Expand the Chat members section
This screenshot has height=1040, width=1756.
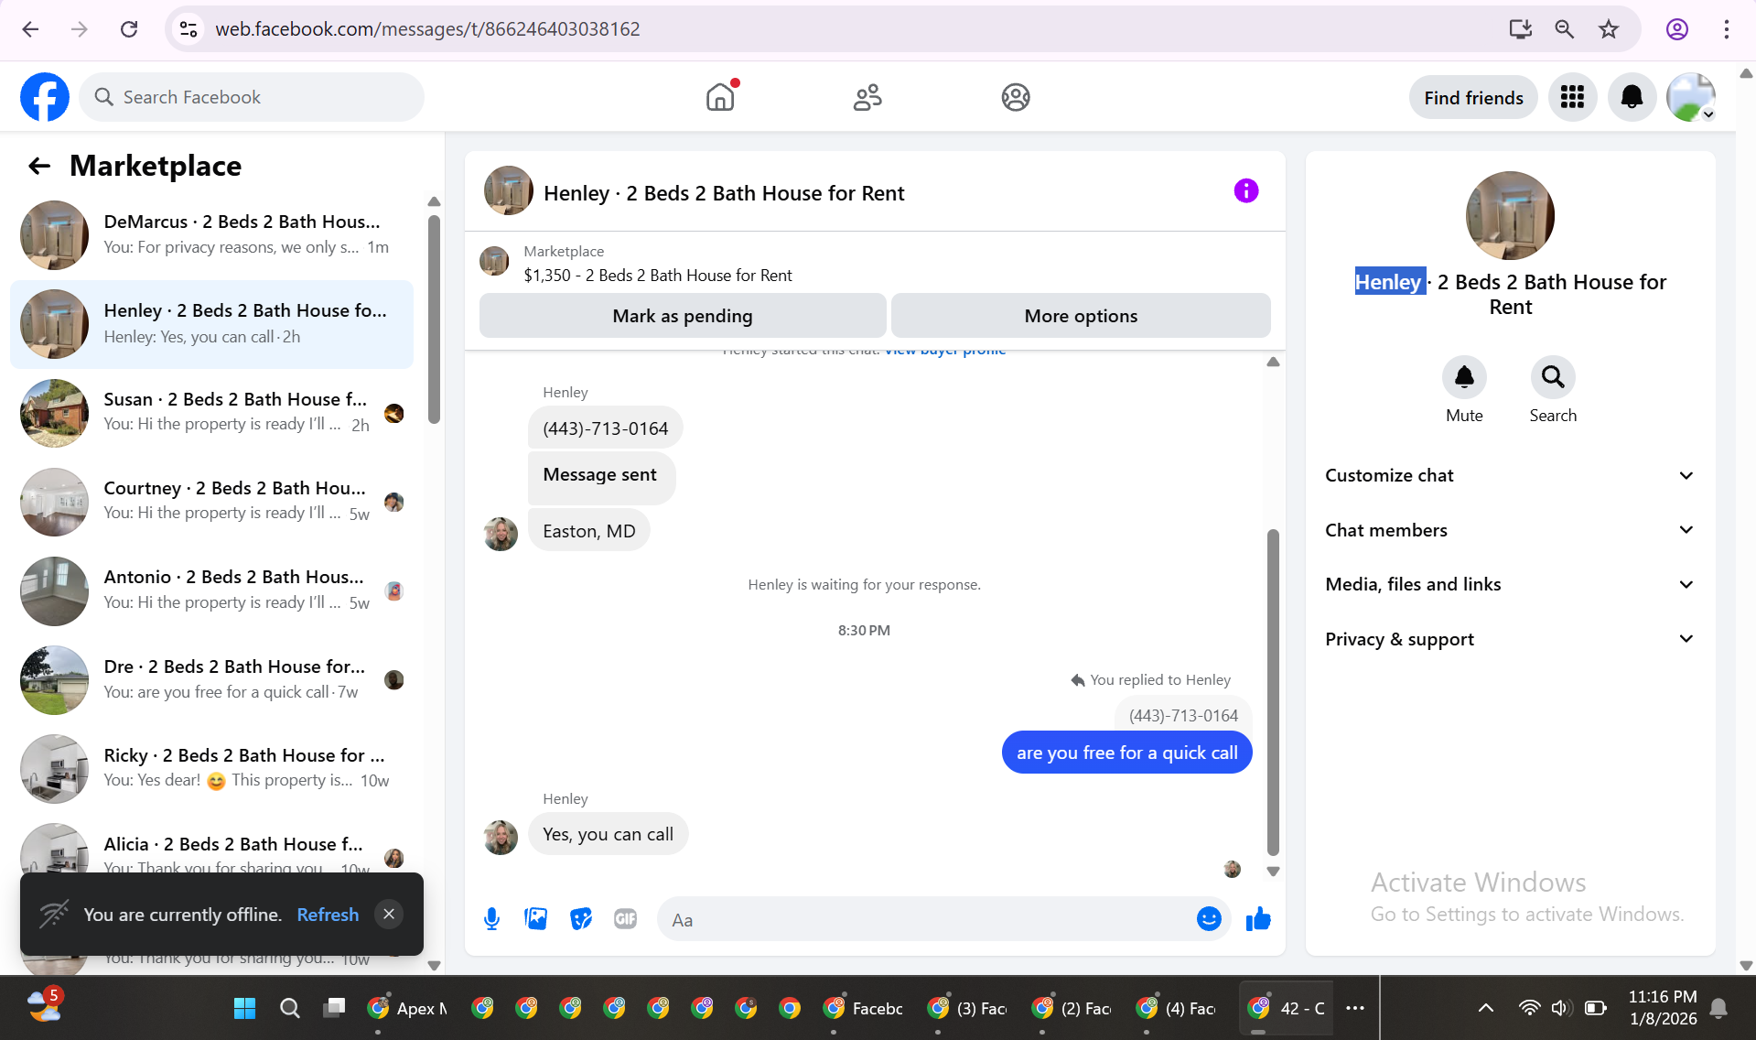click(x=1510, y=530)
